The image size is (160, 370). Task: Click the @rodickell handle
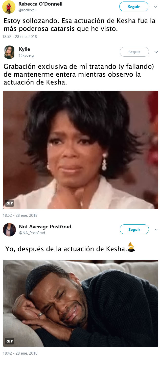point(28,10)
